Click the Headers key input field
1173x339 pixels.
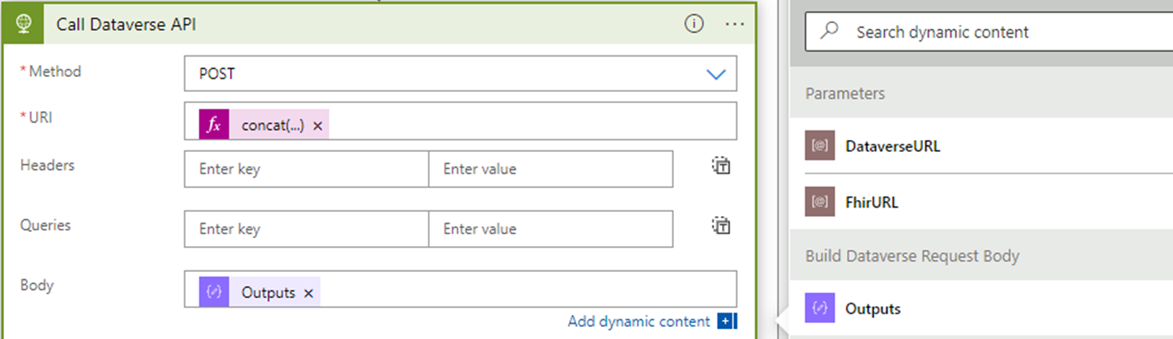tap(306, 169)
